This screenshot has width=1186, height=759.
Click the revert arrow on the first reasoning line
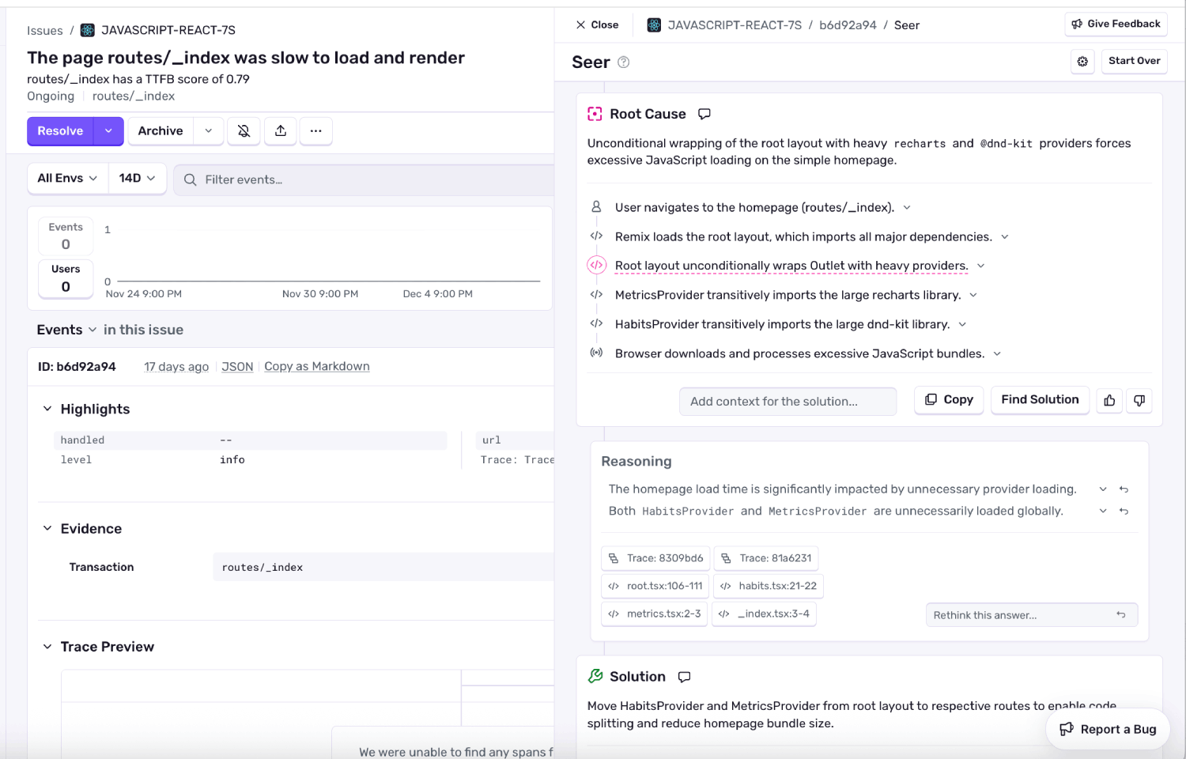point(1124,489)
